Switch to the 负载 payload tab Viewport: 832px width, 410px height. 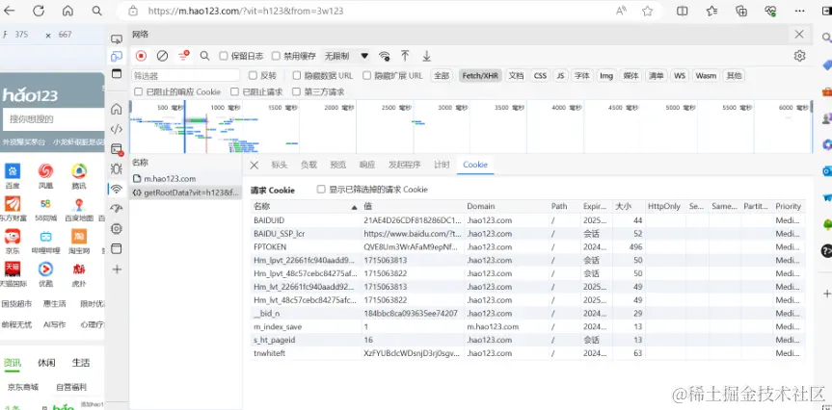tap(309, 165)
